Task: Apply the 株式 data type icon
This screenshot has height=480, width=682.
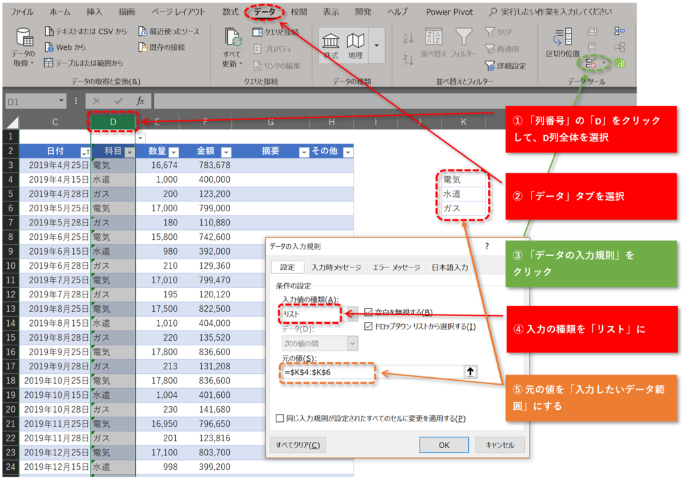Action: pos(331,40)
